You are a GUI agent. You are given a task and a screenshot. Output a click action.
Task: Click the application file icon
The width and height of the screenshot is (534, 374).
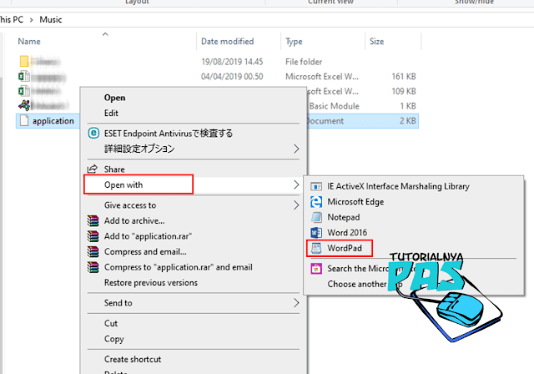point(24,120)
